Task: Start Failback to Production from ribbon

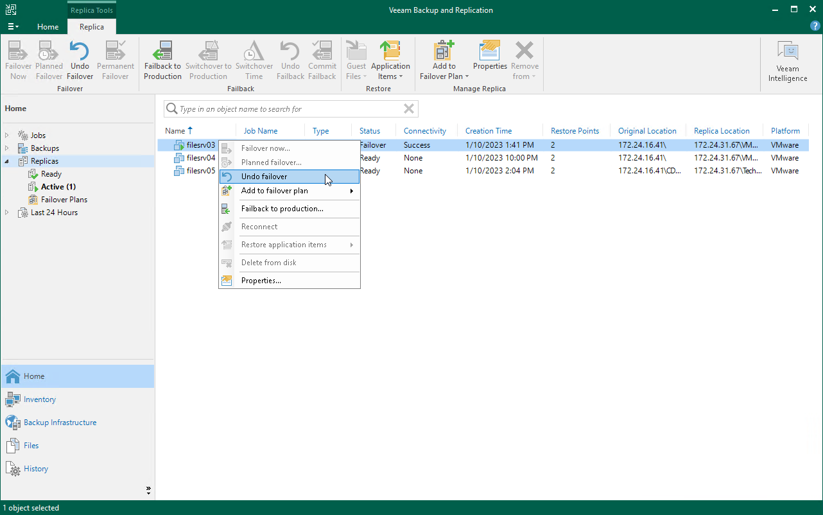Action: [162, 60]
